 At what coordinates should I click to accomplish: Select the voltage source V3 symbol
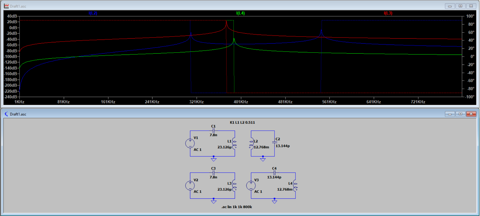point(251,185)
